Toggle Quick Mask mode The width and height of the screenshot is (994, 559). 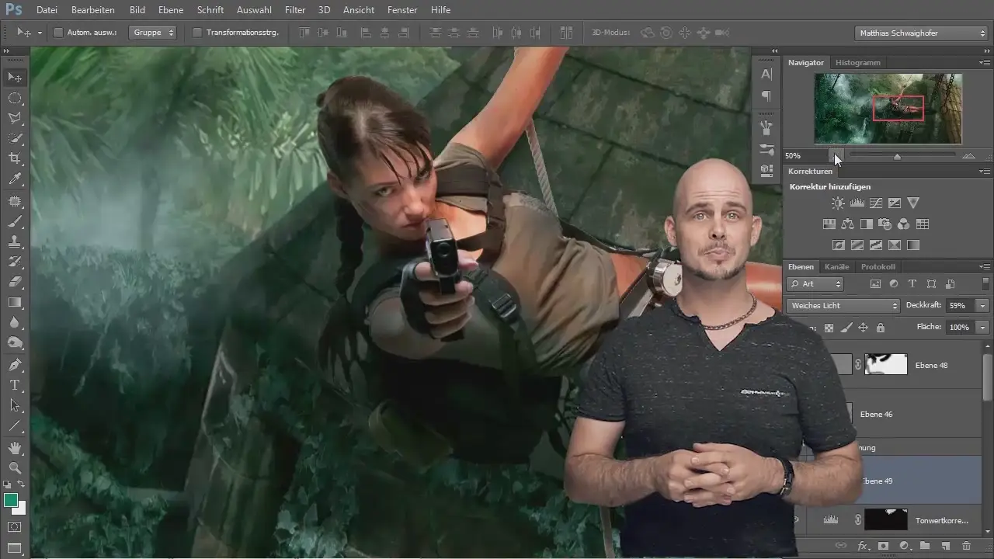pos(15,526)
